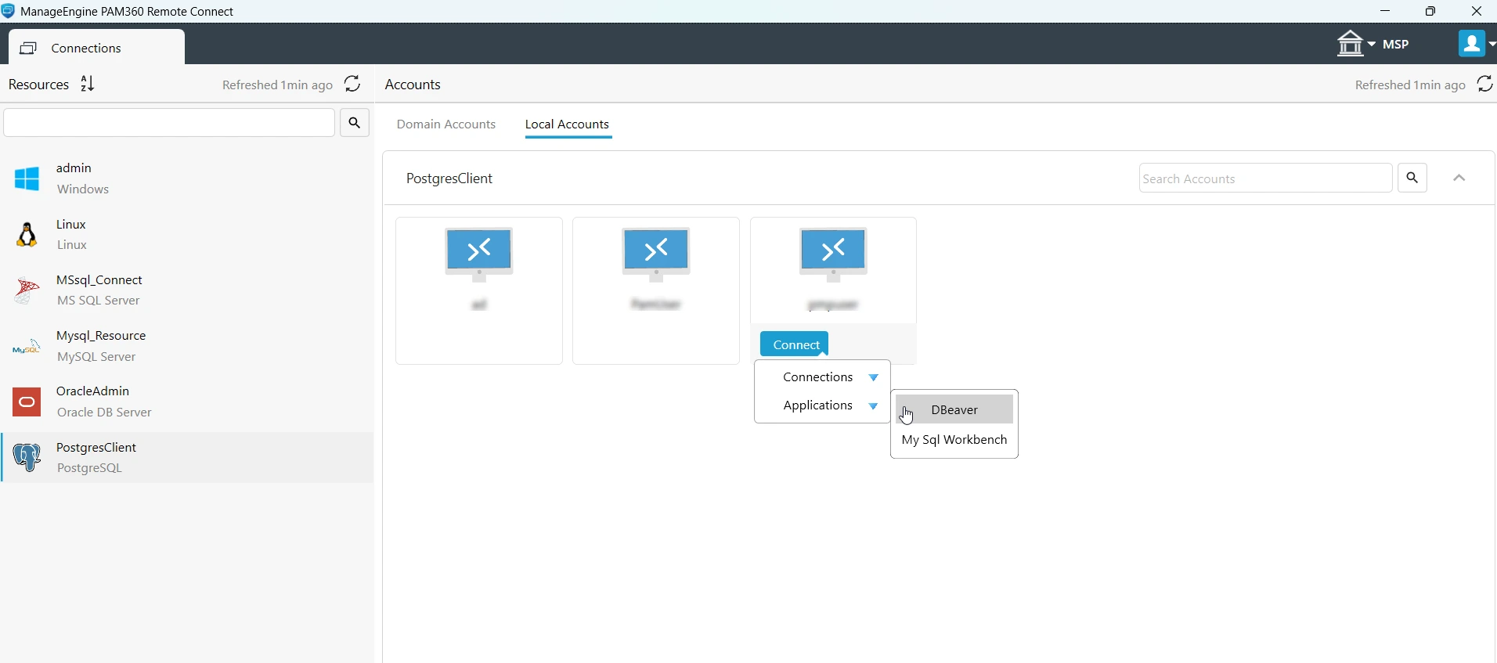Click the Accounts panel title
The image size is (1497, 663).
[x=413, y=85]
